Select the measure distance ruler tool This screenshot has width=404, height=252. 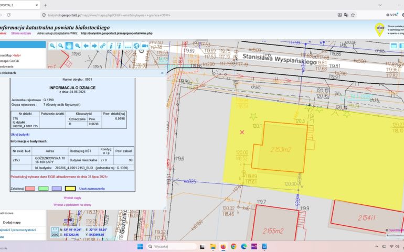128,46
